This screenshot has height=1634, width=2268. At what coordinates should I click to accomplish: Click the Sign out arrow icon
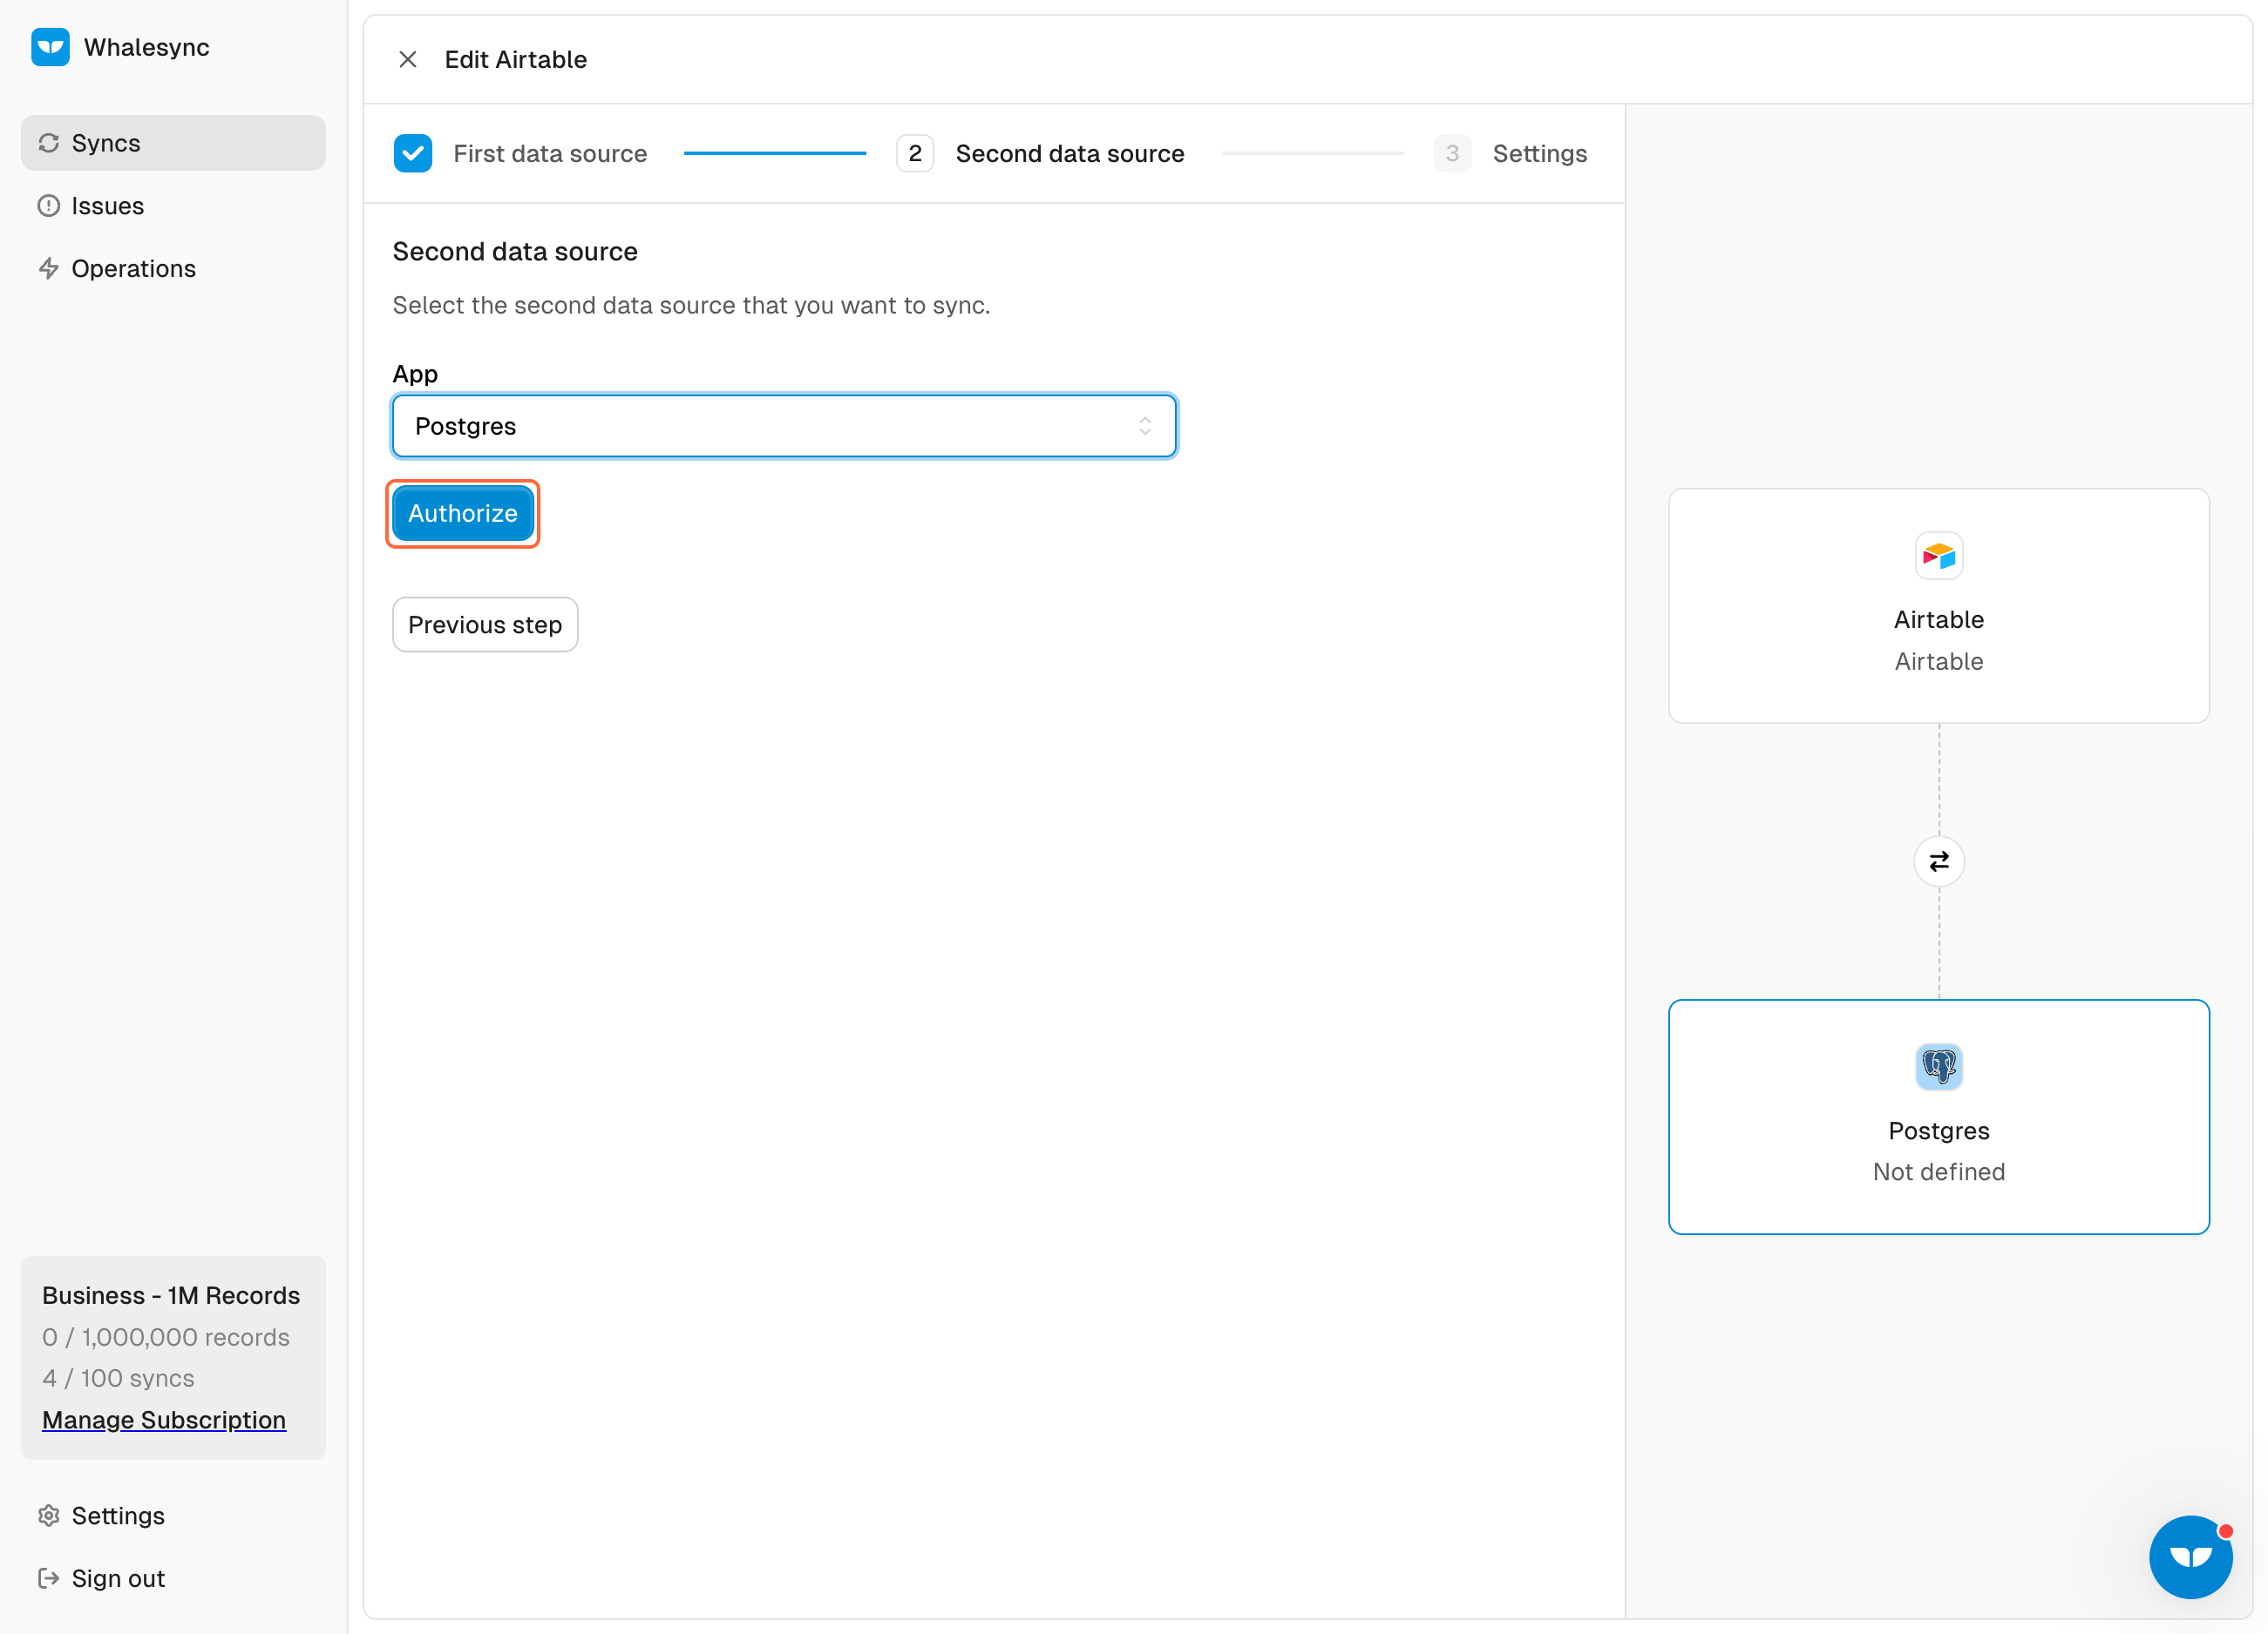tap(49, 1579)
